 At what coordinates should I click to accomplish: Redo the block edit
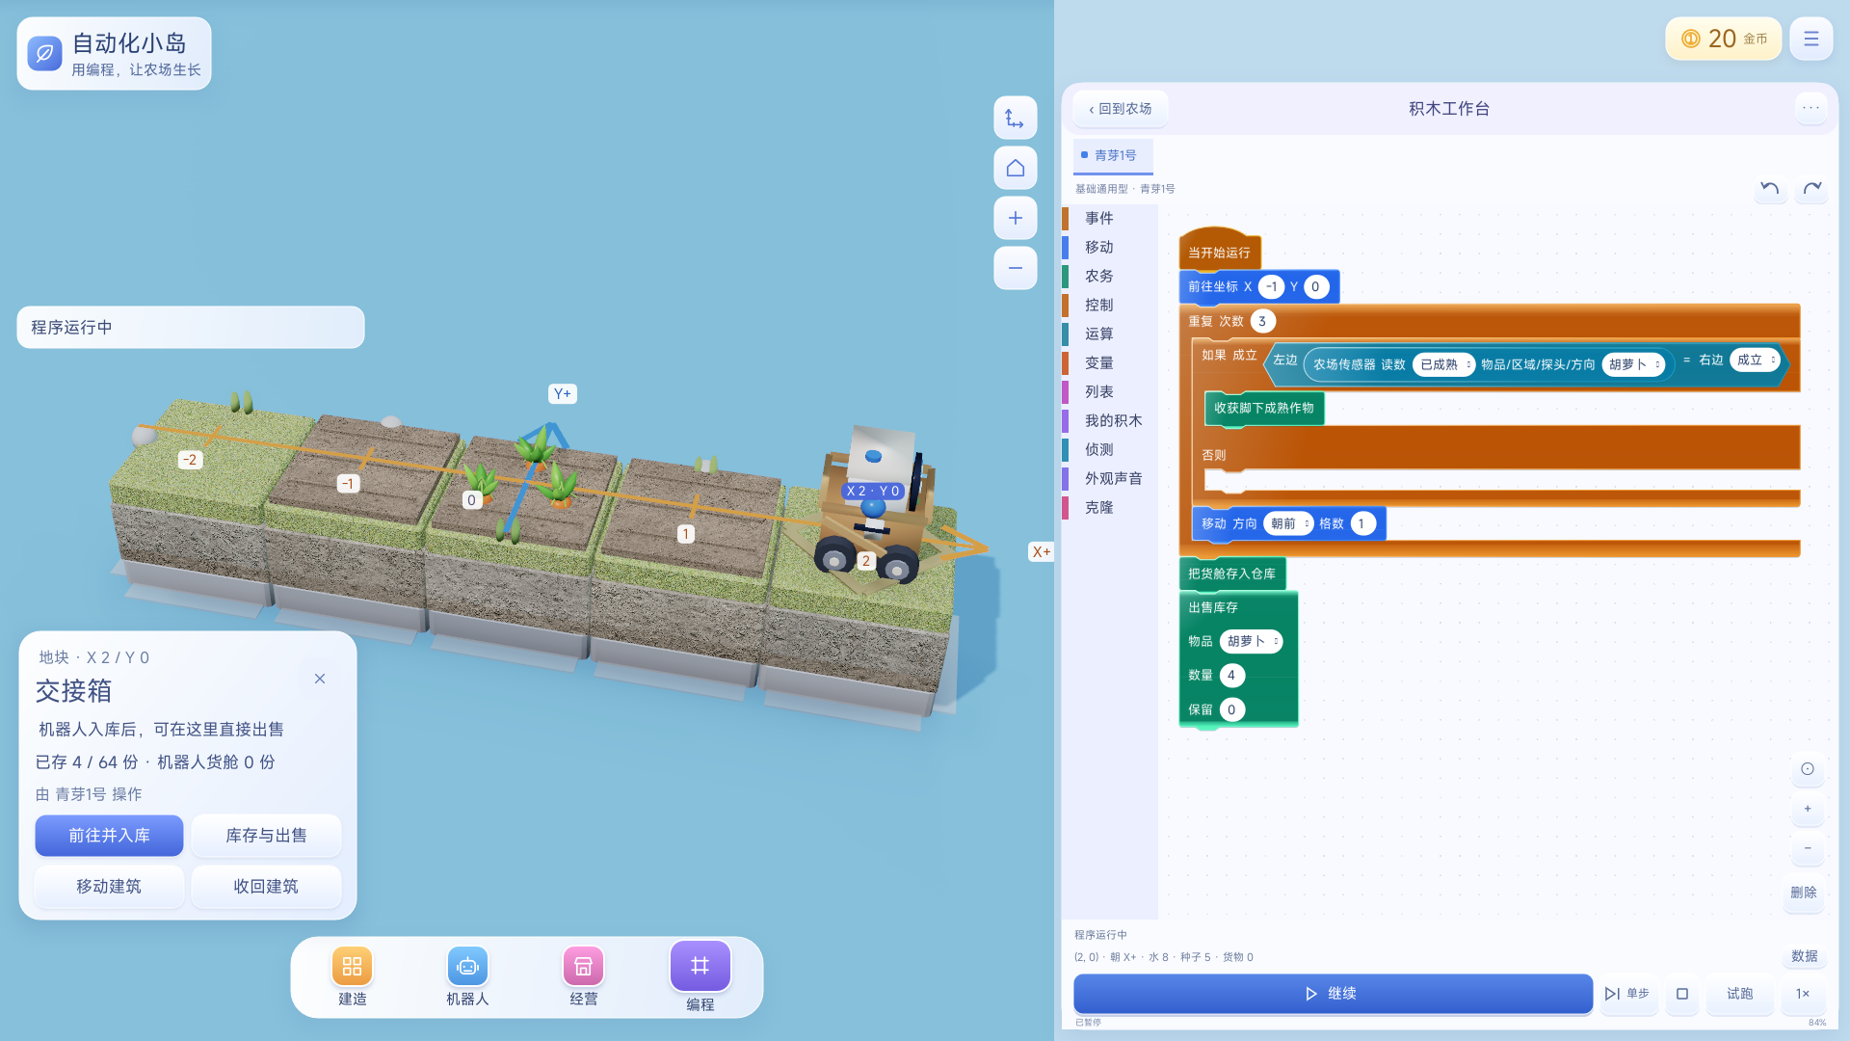click(1812, 188)
